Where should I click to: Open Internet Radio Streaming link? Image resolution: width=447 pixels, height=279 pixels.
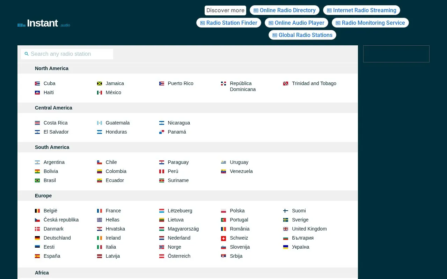pyautogui.click(x=361, y=10)
